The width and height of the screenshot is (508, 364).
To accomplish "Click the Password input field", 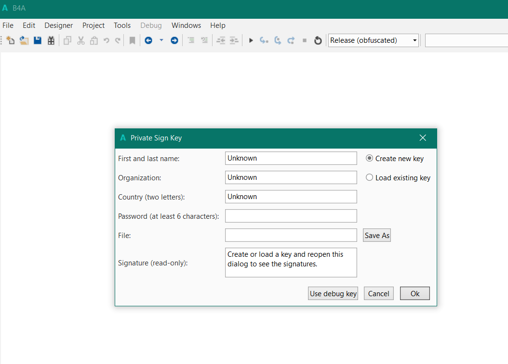I will (x=291, y=216).
